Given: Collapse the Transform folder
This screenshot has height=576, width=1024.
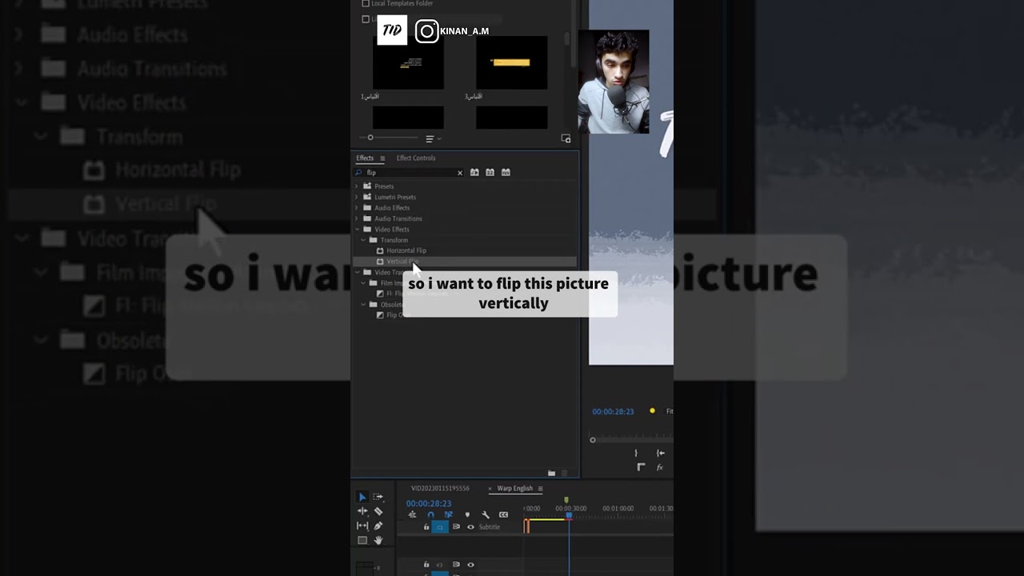Looking at the screenshot, I should [363, 240].
